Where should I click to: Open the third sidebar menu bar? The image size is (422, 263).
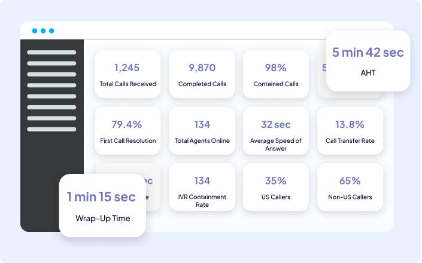click(x=51, y=74)
